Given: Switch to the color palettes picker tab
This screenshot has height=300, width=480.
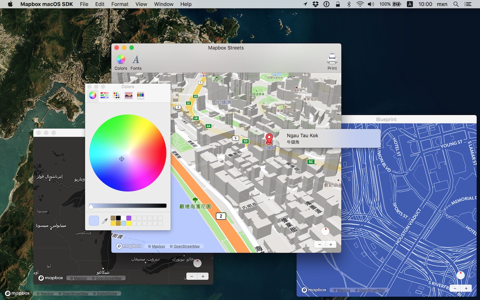Looking at the screenshot, I should point(117,95).
